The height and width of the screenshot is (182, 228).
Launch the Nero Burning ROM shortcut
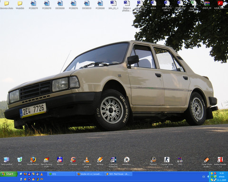(47, 162)
